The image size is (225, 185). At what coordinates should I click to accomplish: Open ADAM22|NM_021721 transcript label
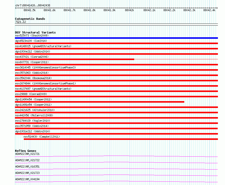27,154
